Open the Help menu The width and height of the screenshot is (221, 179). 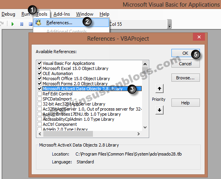pyautogui.click(x=104, y=14)
